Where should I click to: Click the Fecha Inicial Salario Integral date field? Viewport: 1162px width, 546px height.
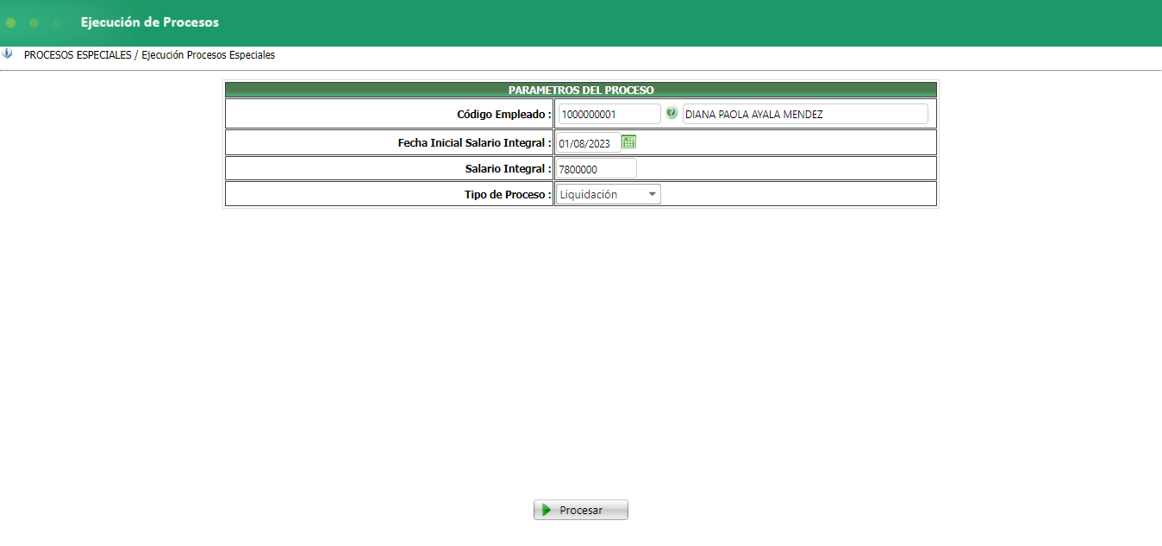click(588, 143)
